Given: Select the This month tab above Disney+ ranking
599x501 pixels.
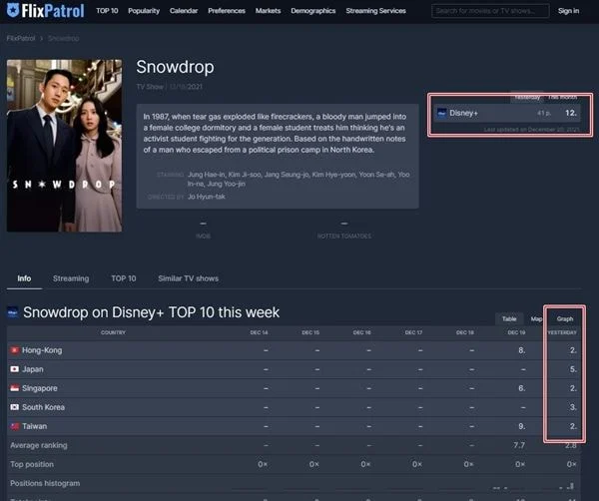Looking at the screenshot, I should (562, 98).
